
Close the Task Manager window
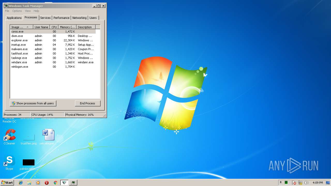click(103, 6)
